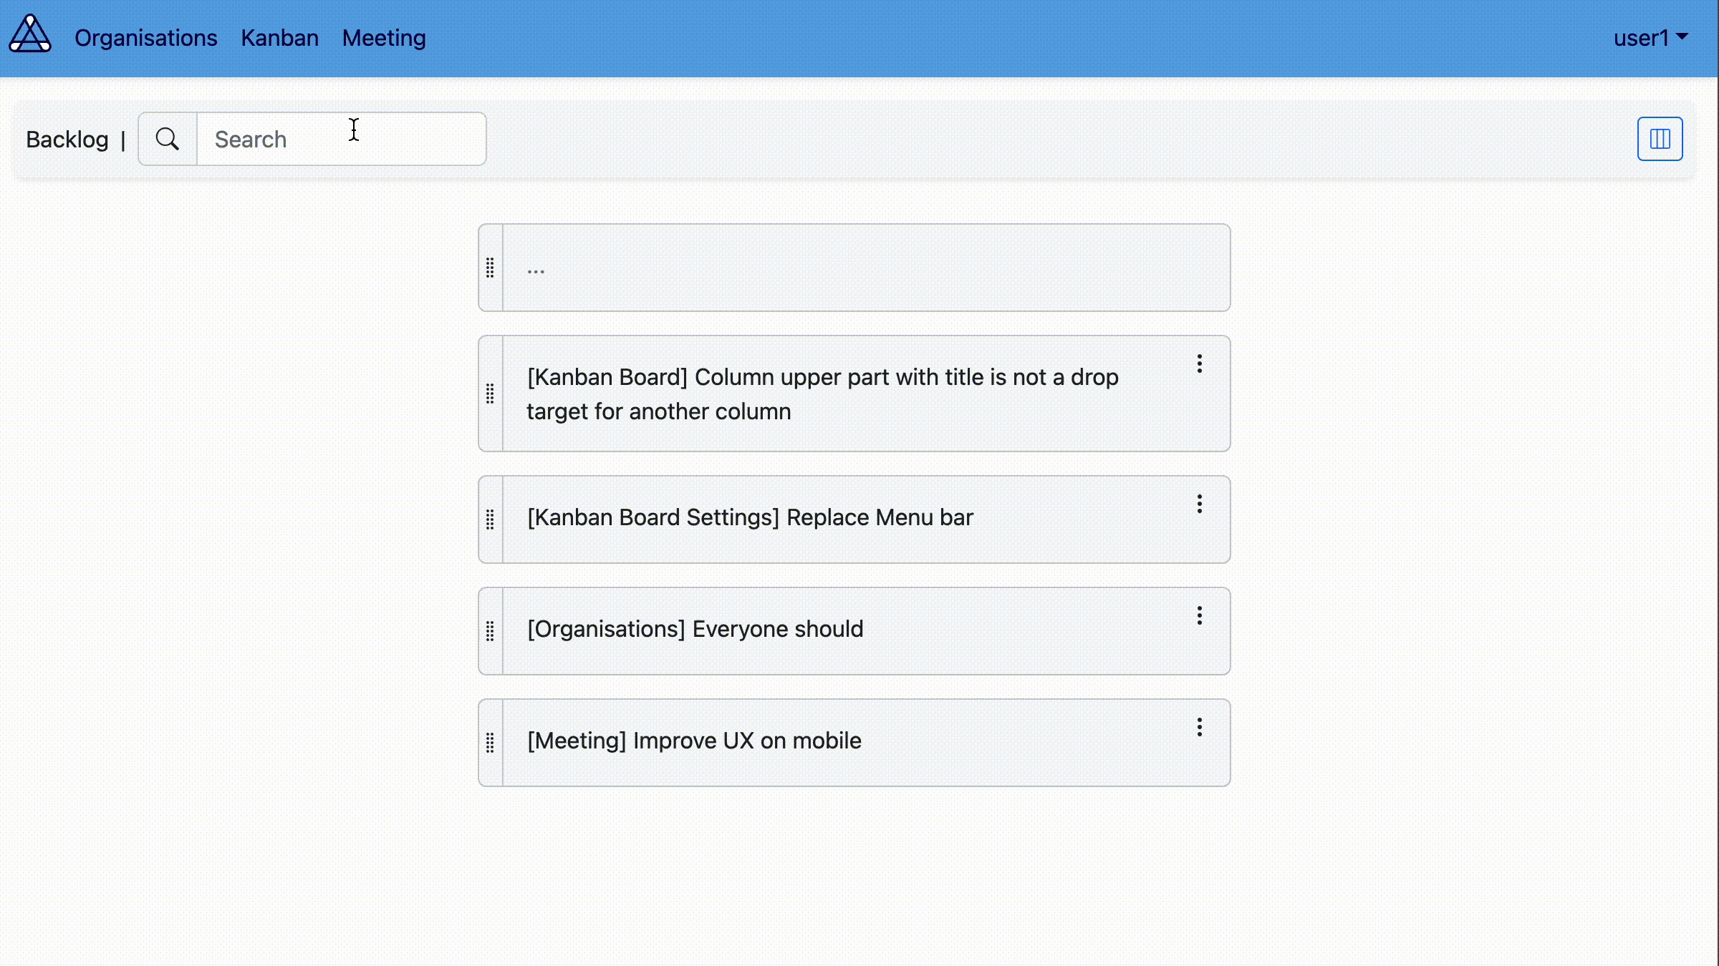Viewport: 1719px width, 966px height.
Task: Click drag handle of Improve UX on mobile card
Action: tap(490, 743)
